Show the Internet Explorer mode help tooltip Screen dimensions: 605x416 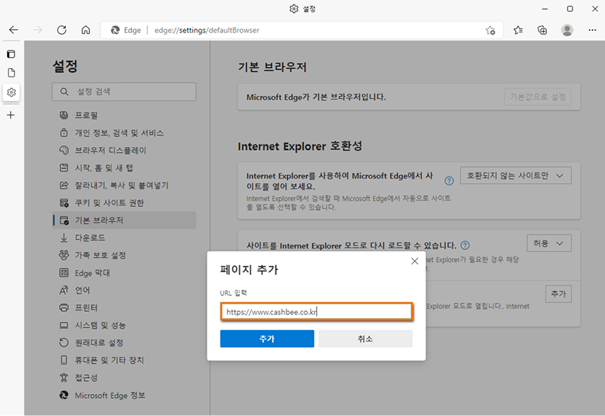pyautogui.click(x=465, y=245)
